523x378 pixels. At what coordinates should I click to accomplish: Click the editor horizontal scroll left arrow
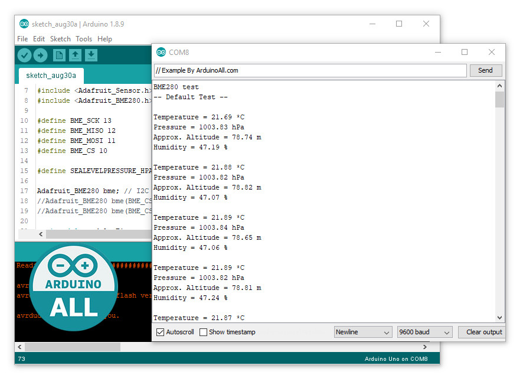(41, 234)
